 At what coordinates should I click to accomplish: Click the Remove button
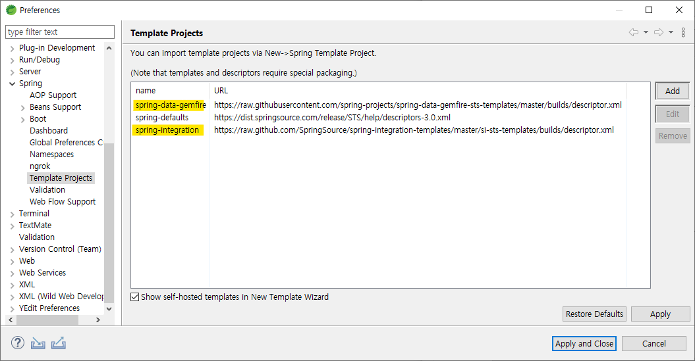(673, 136)
